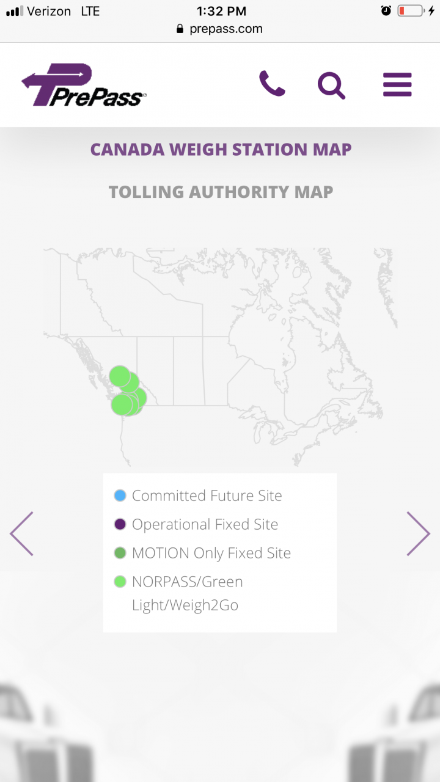440x782 pixels.
Task: Tap the alarm clock status icon
Action: 386,10
